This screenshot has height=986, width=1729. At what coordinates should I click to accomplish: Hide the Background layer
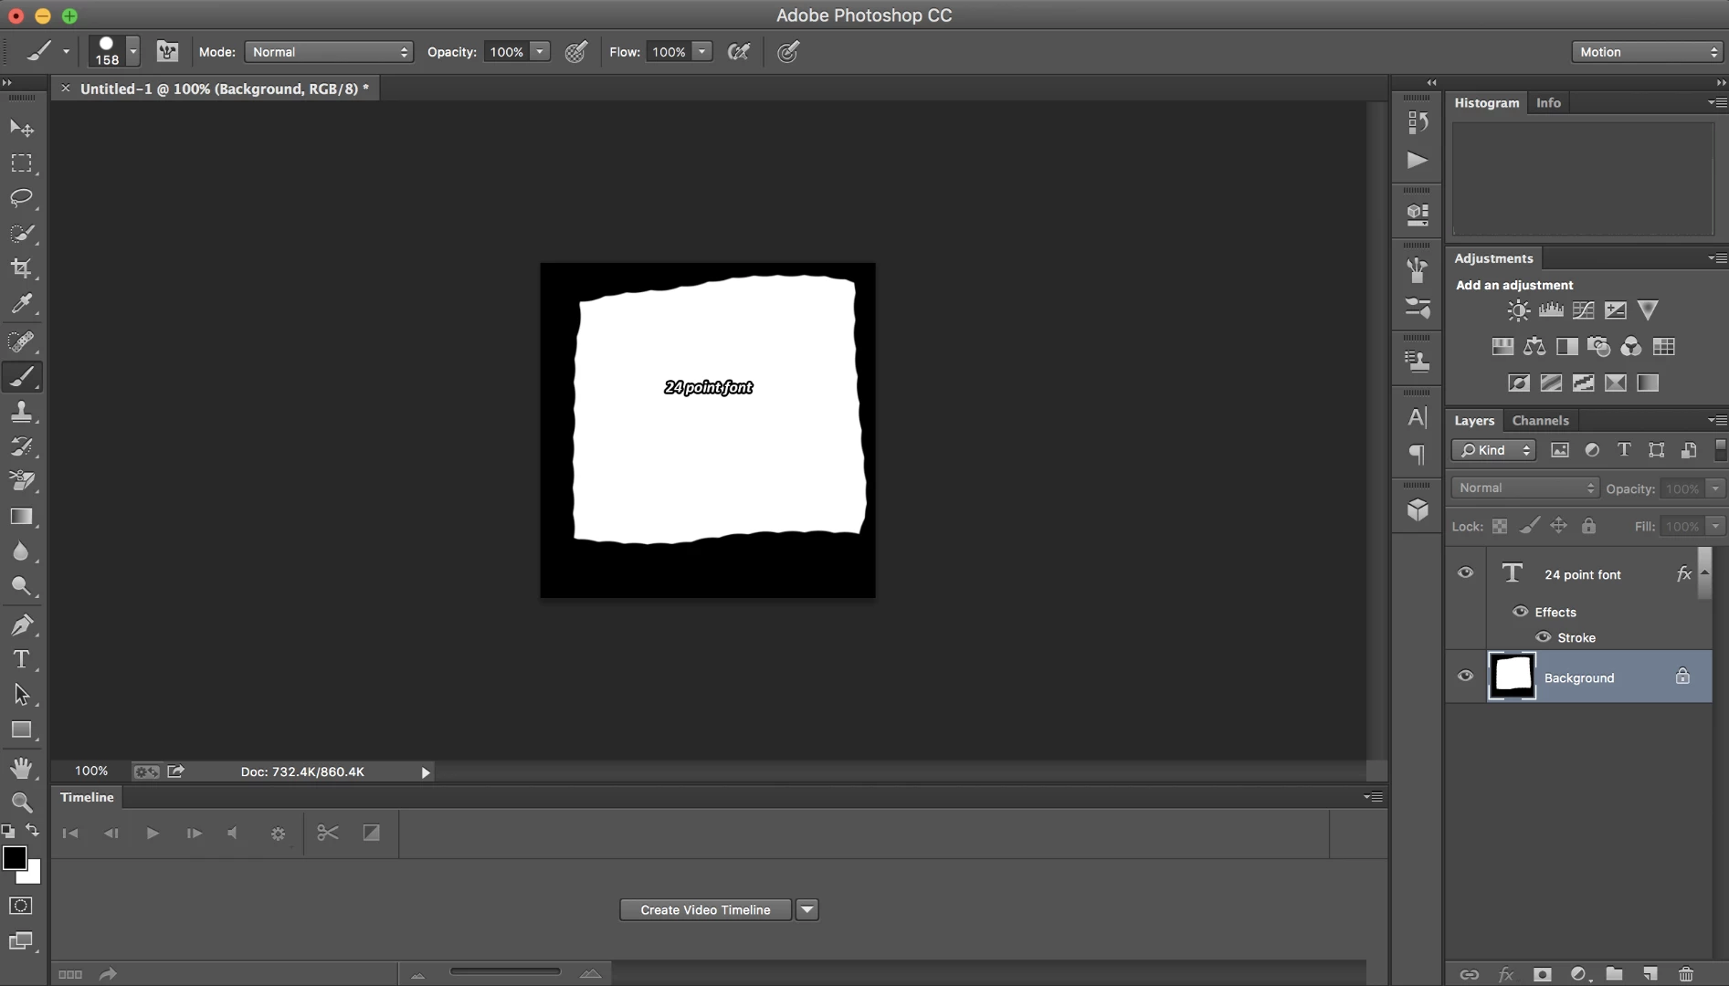1465,677
